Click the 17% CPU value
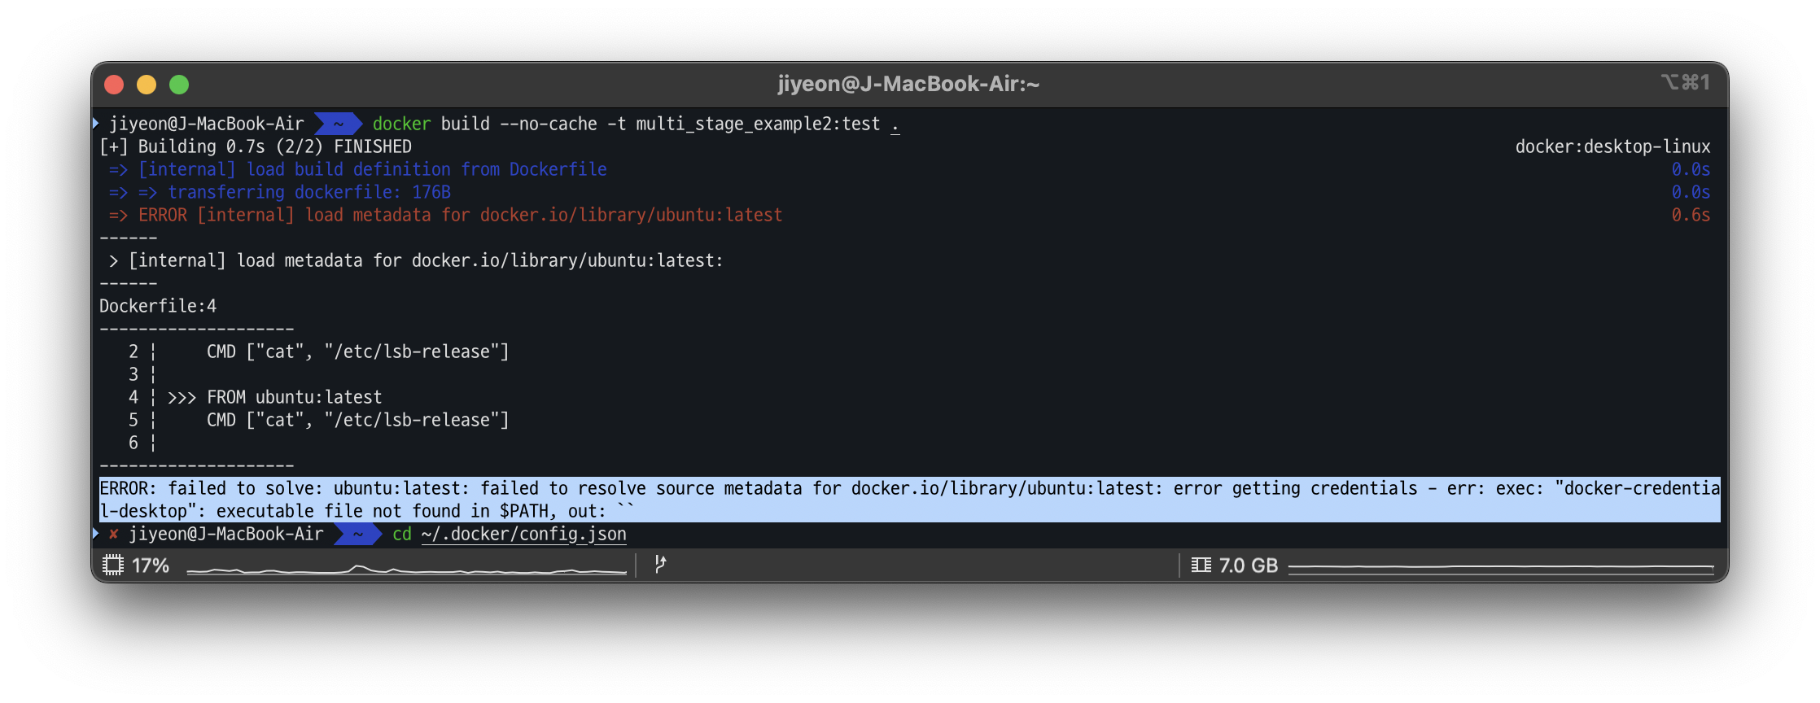Viewport: 1820px width, 703px height. click(x=151, y=565)
